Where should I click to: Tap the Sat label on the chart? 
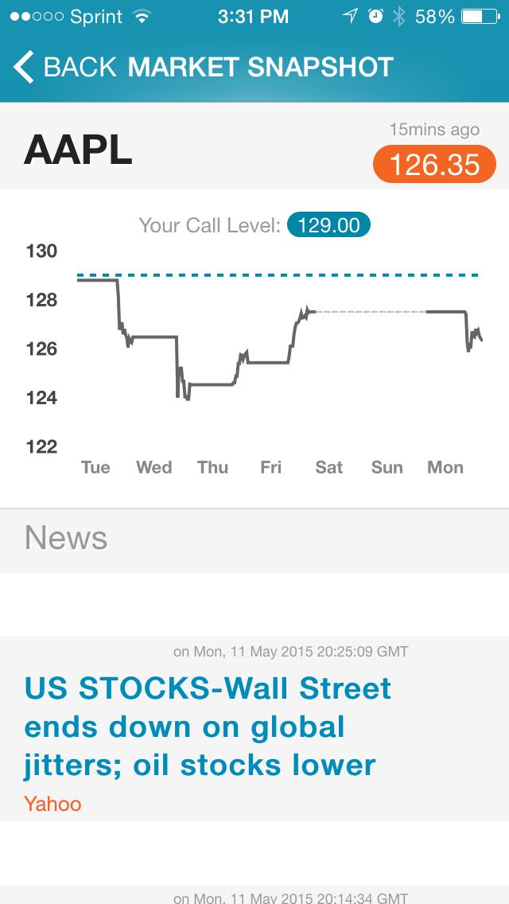[329, 468]
